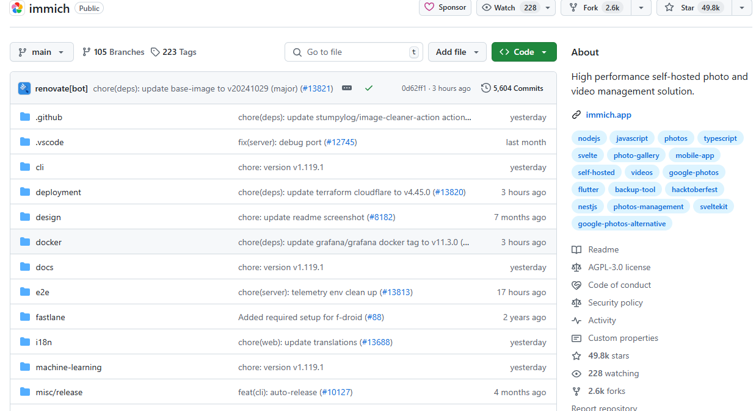756x411 pixels.
Task: Expand the commit message ellipsis icon
Action: [347, 88]
